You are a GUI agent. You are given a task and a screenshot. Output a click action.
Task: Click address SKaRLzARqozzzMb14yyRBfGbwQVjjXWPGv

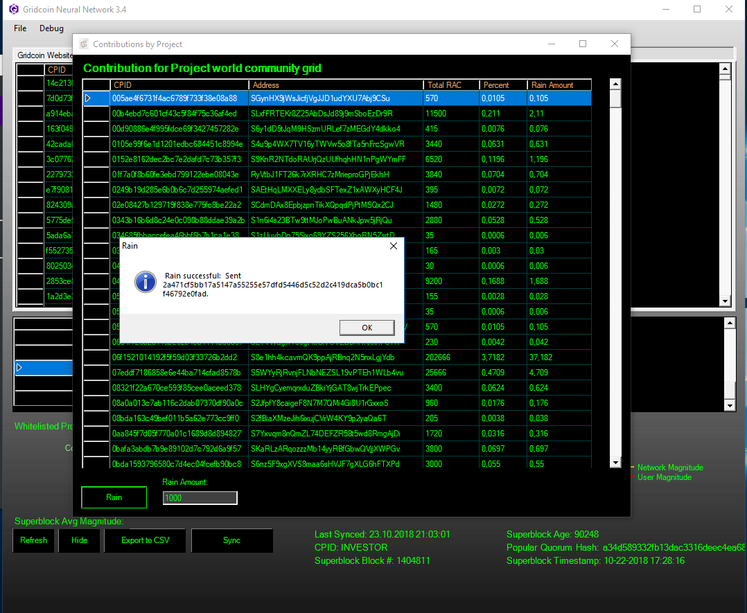335,449
